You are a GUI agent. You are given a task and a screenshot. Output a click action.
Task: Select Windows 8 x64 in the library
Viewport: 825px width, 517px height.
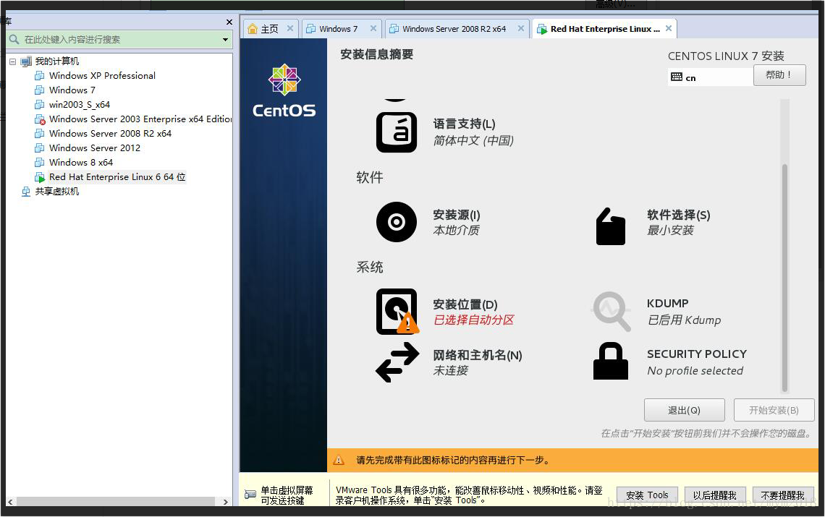pos(81,163)
